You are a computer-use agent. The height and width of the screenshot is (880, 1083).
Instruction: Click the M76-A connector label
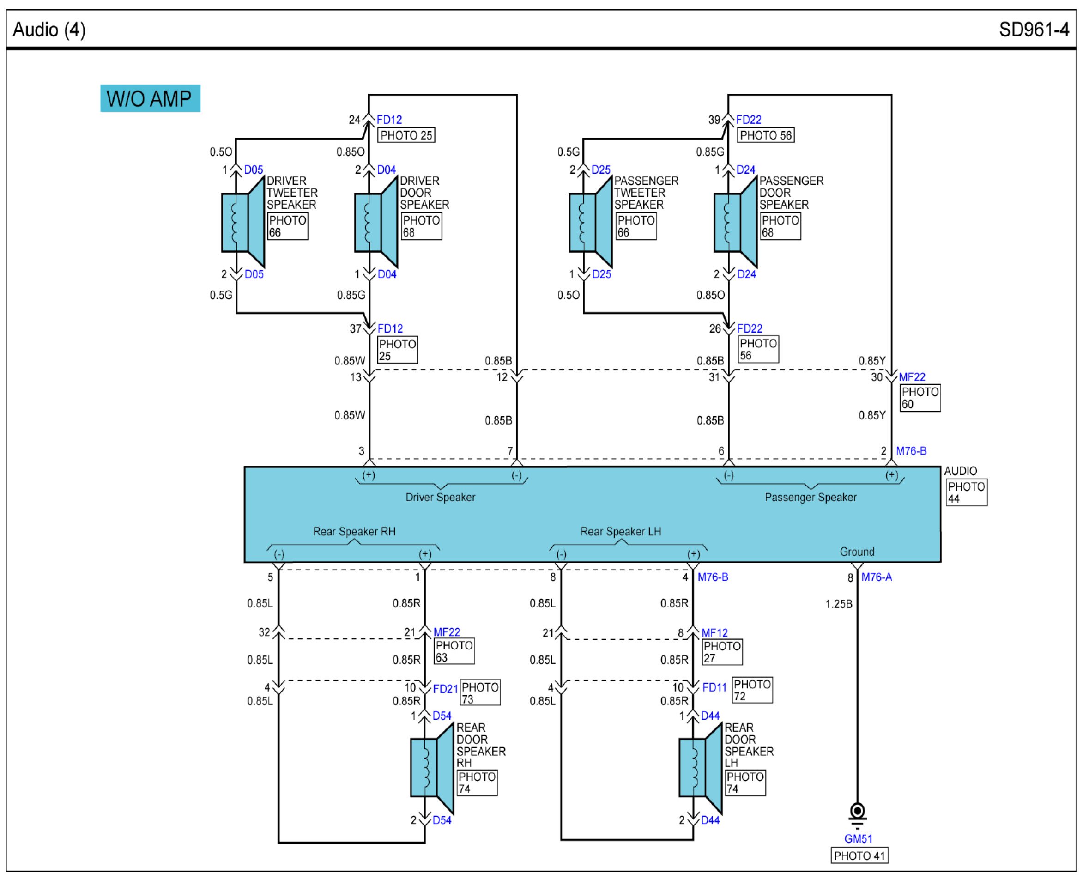pyautogui.click(x=876, y=577)
